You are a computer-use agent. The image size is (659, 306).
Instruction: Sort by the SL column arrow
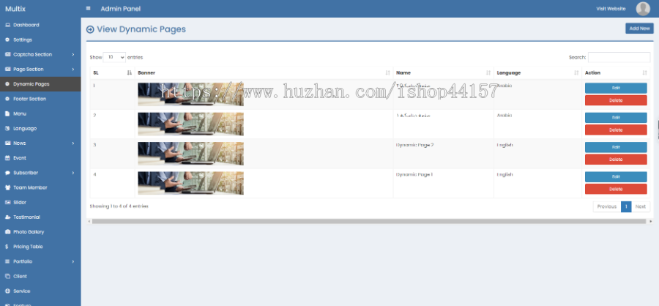pos(130,72)
